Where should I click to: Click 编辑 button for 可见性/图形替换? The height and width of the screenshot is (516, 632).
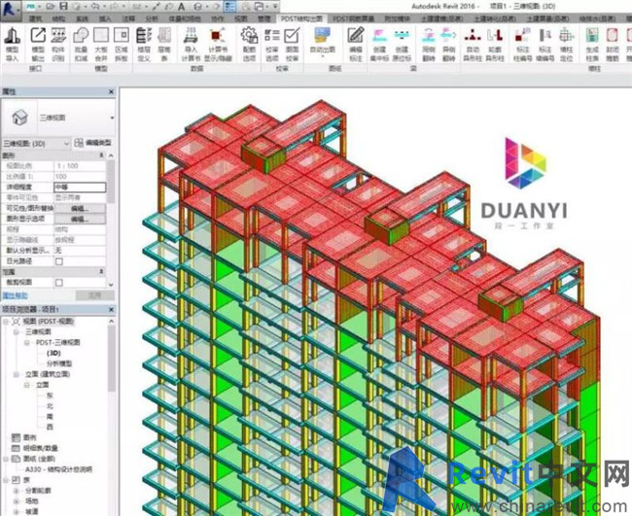[x=80, y=208]
